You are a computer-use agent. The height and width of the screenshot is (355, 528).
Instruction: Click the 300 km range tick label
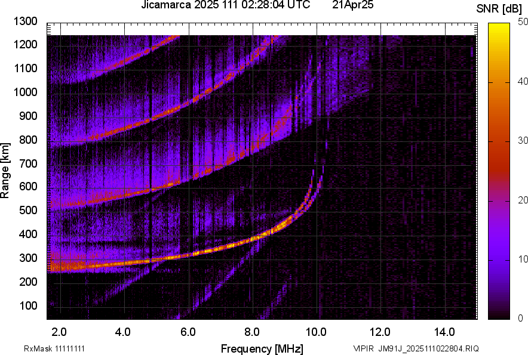click(28, 258)
